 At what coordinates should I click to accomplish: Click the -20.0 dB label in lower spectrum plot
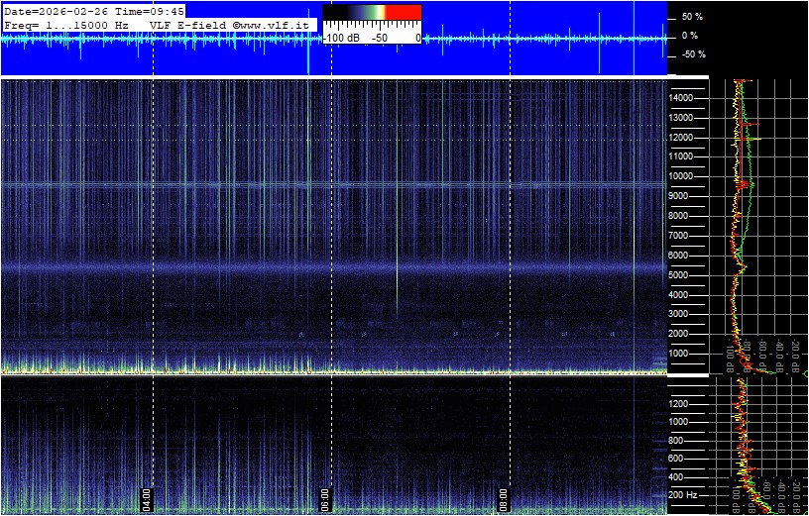pyautogui.click(x=796, y=492)
